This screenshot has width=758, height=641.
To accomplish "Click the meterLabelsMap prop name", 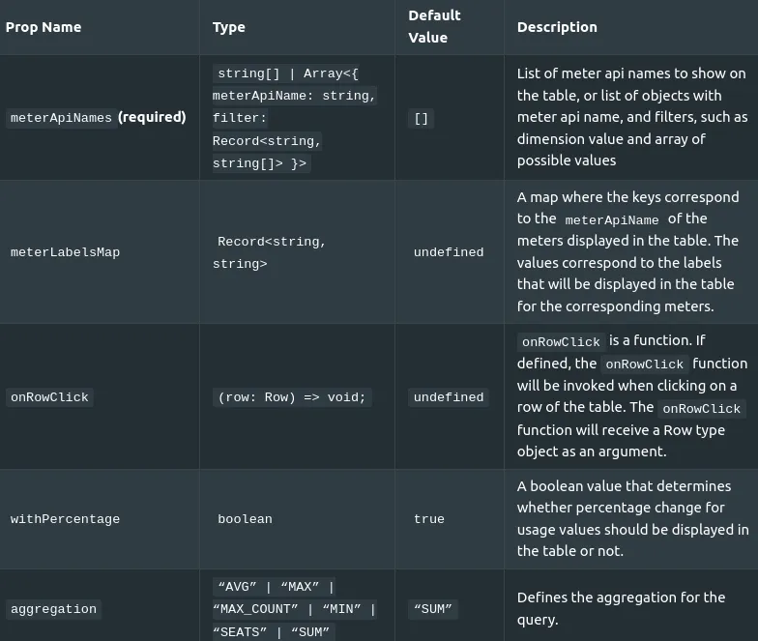I will pyautogui.click(x=65, y=252).
